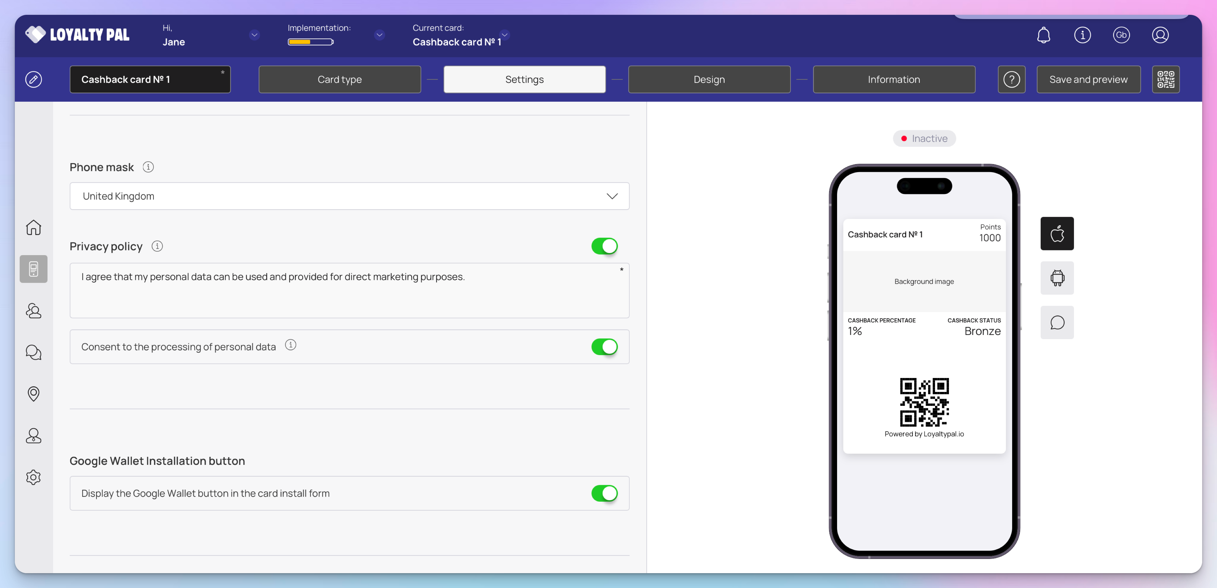Open the QR code icon button
The image size is (1217, 588).
tap(1165, 79)
